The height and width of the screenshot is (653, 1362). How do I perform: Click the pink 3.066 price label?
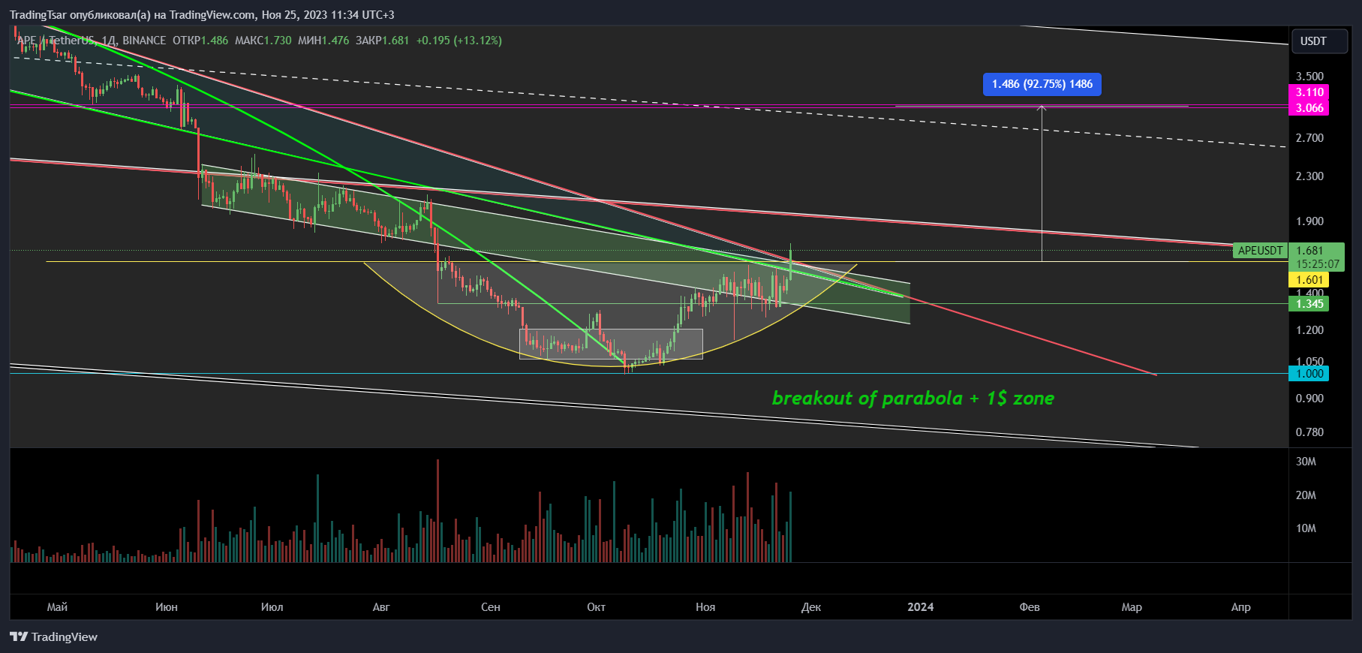pyautogui.click(x=1309, y=108)
